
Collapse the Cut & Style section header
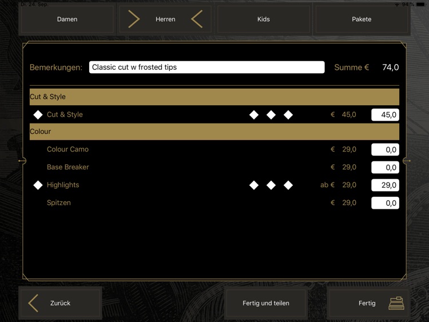tap(214, 97)
